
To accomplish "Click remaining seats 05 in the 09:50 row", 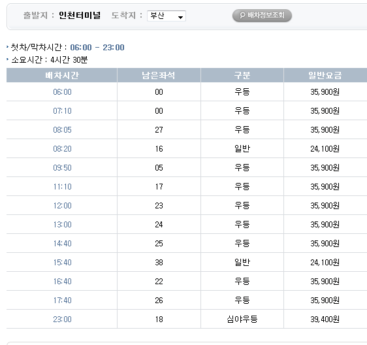I will (159, 168).
